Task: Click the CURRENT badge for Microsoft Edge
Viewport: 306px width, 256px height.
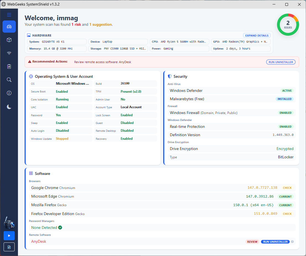Action: click(x=285, y=196)
